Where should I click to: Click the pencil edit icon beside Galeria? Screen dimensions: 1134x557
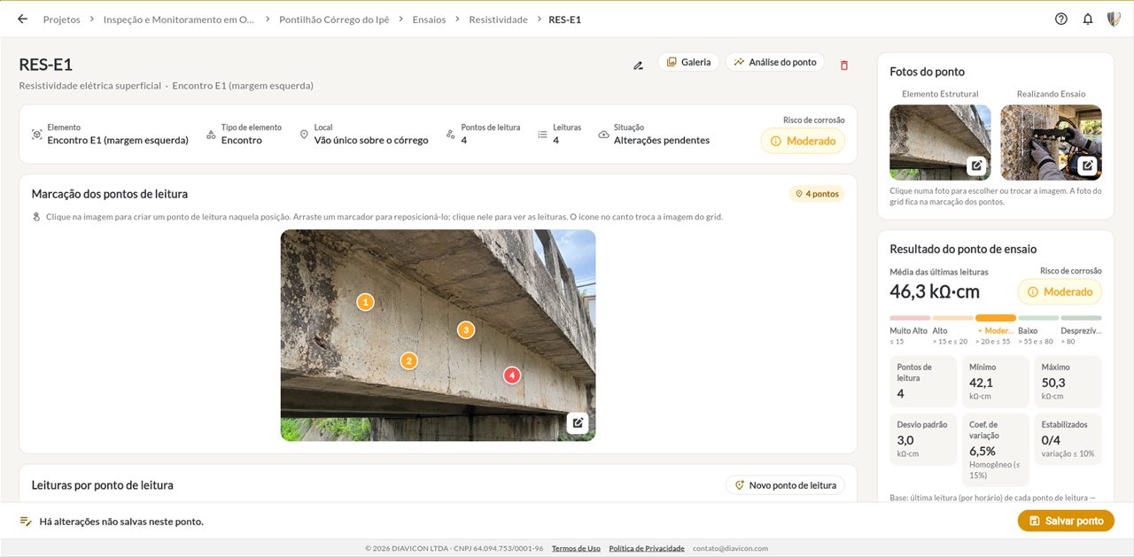point(638,65)
